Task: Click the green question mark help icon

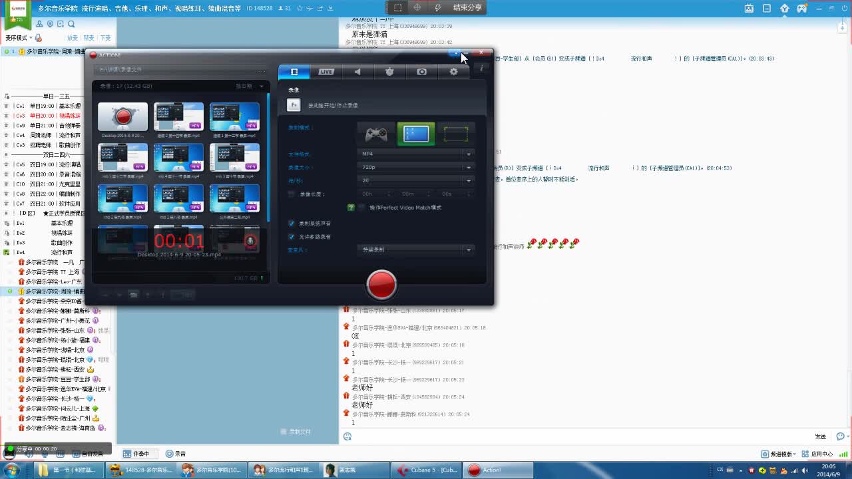Action: (x=351, y=208)
